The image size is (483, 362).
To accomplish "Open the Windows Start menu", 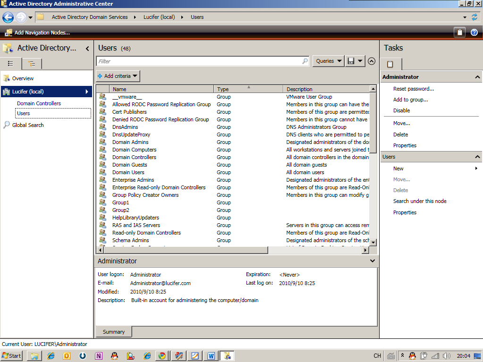I will [x=12, y=356].
